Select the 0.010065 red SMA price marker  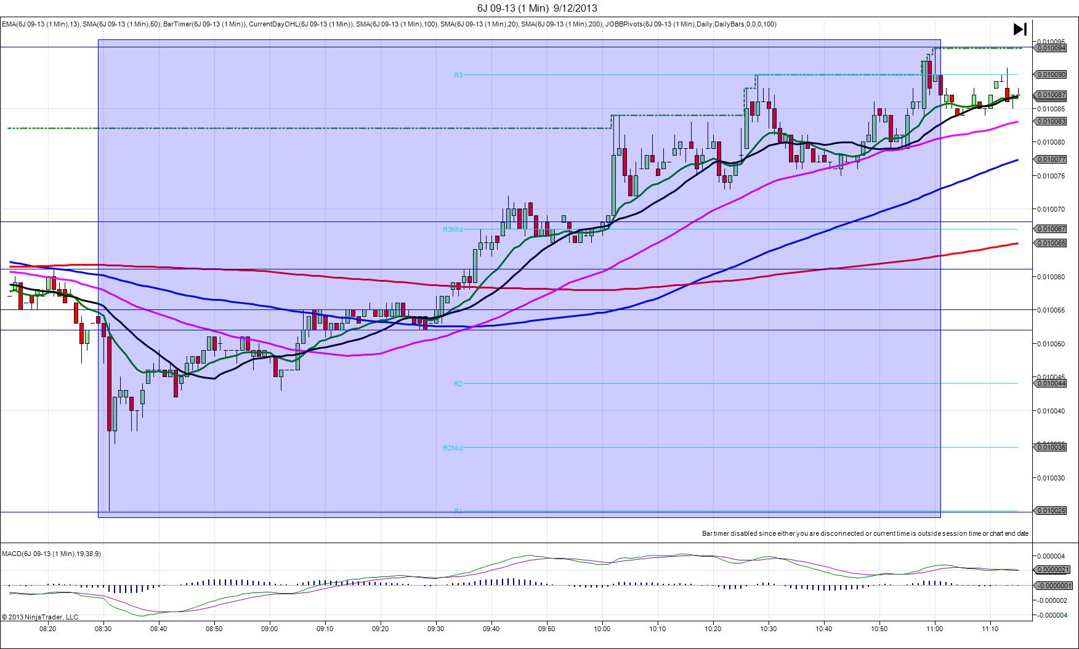1051,243
